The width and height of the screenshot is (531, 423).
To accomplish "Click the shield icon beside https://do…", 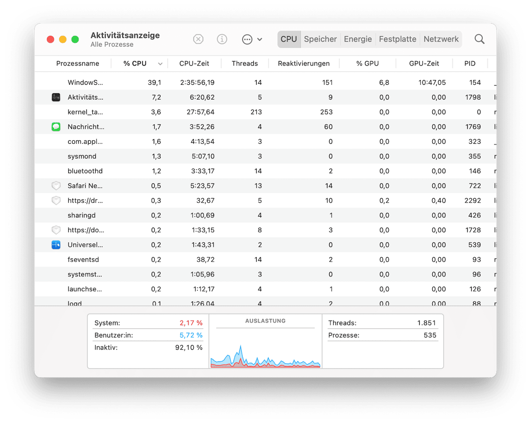I will tap(56, 230).
